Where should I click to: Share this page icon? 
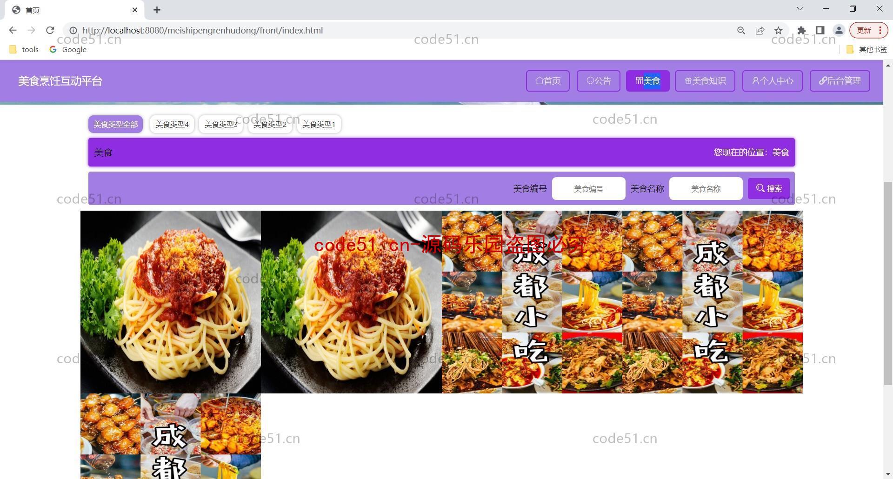tap(760, 30)
